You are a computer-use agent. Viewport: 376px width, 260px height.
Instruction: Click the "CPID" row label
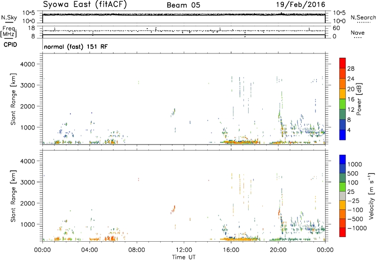(10, 45)
